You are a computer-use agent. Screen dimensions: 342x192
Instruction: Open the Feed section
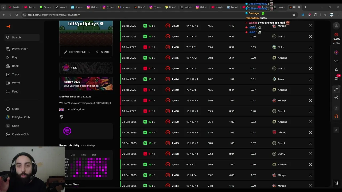12,91
